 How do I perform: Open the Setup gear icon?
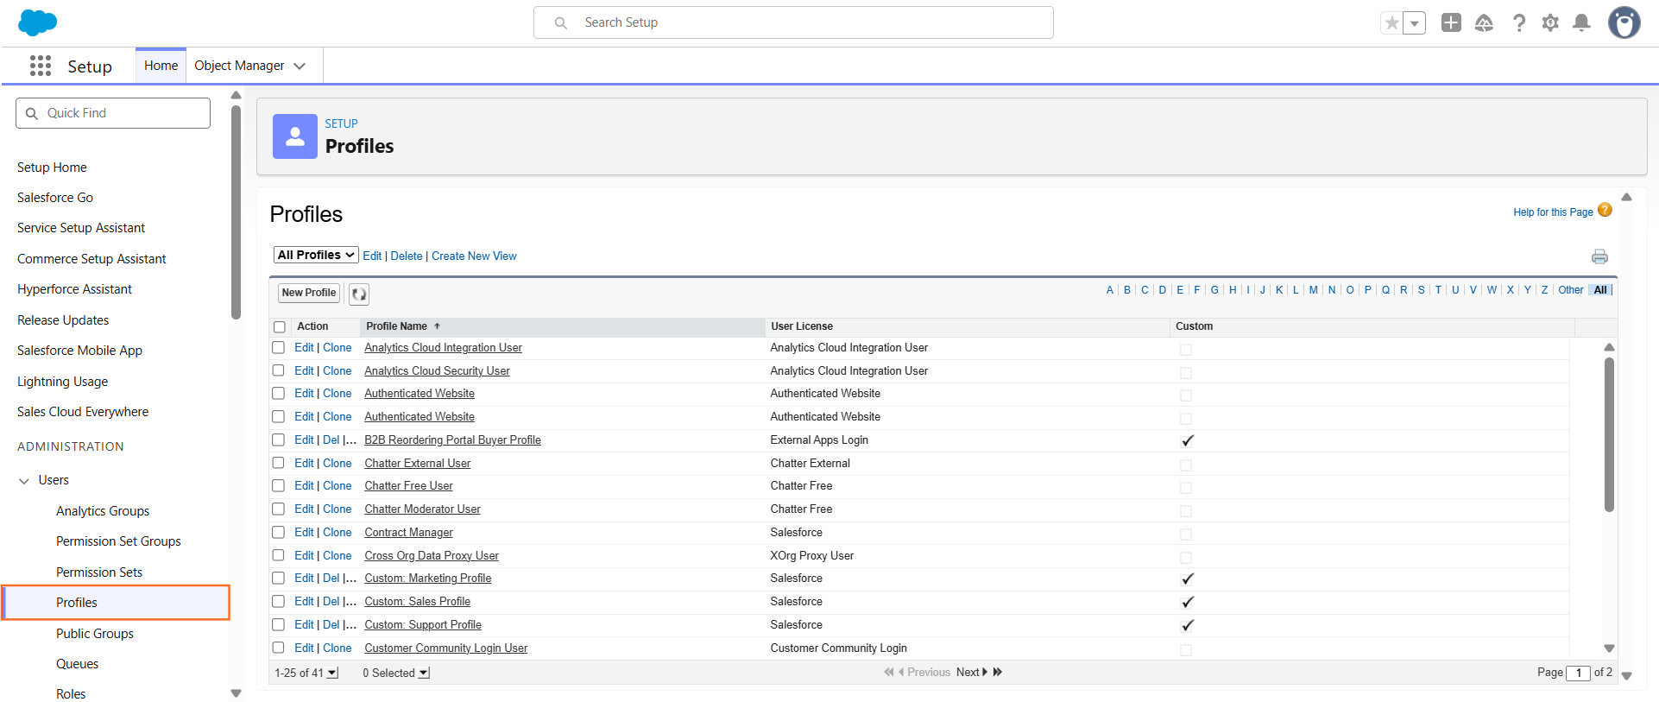1550,23
